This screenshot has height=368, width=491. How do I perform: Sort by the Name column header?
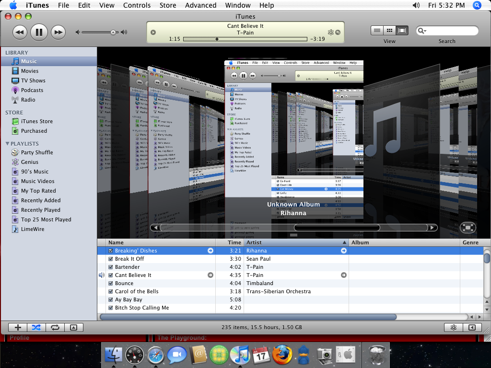pos(161,242)
